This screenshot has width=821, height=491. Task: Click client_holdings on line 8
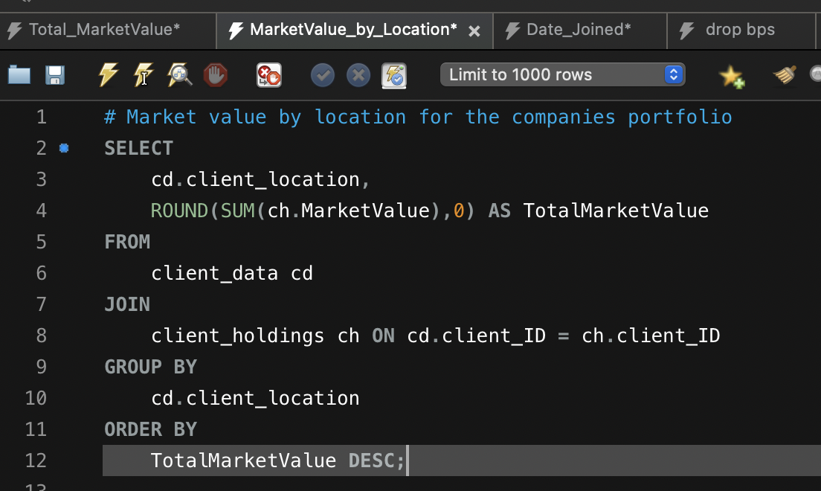pyautogui.click(x=238, y=336)
